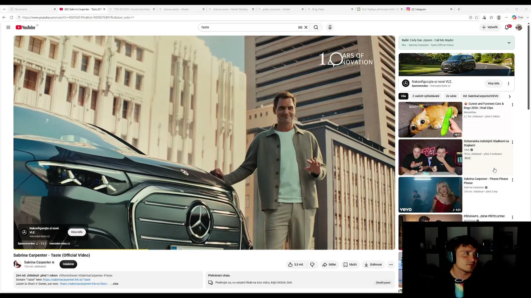
Task: Expand the Carly Rae Jepsen next-up mix panel
Action: (509, 43)
